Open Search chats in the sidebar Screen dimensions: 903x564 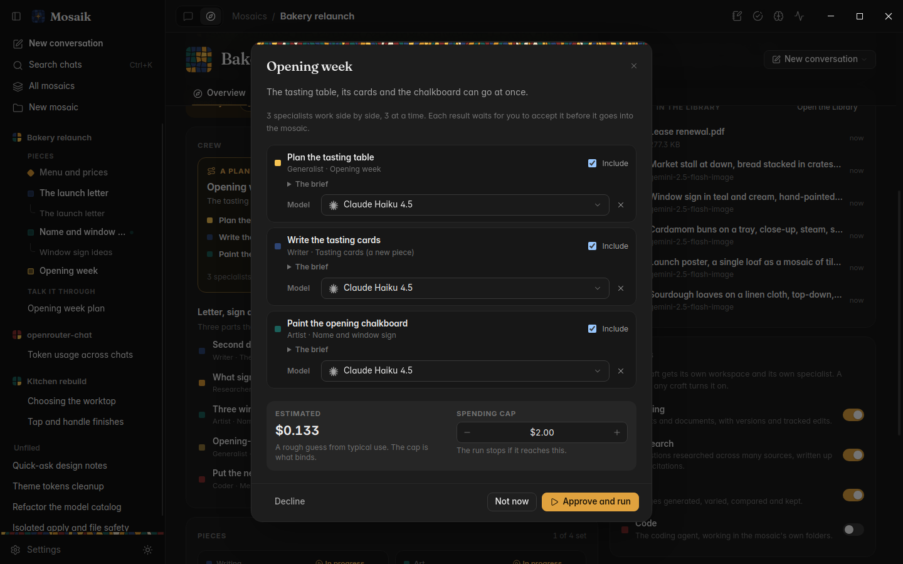coord(82,65)
